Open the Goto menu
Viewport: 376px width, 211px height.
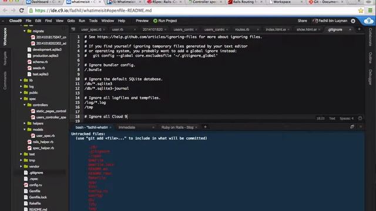(x=70, y=21)
